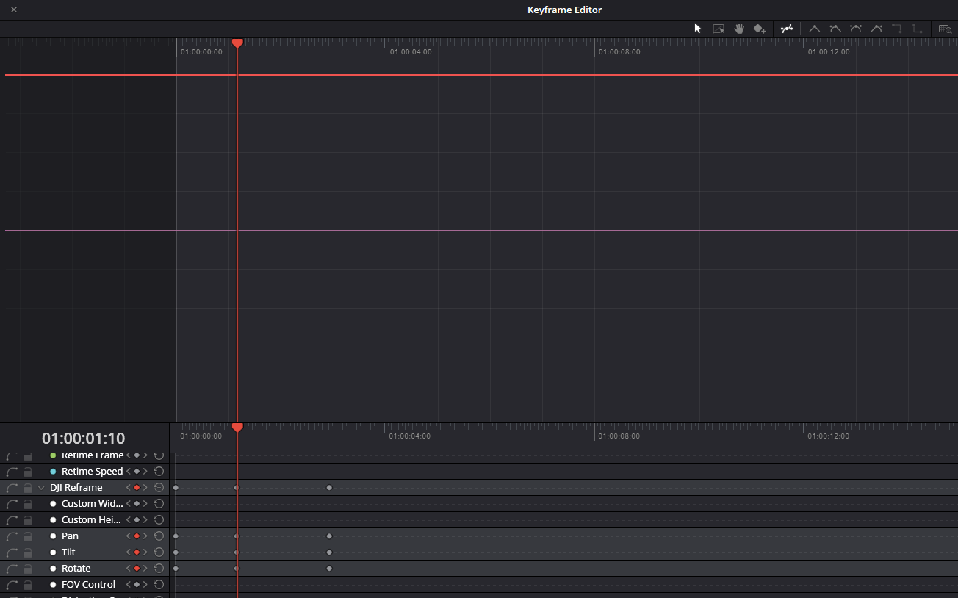Apply step hold interpolation icon
This screenshot has height=598, width=958.
coord(896,29)
